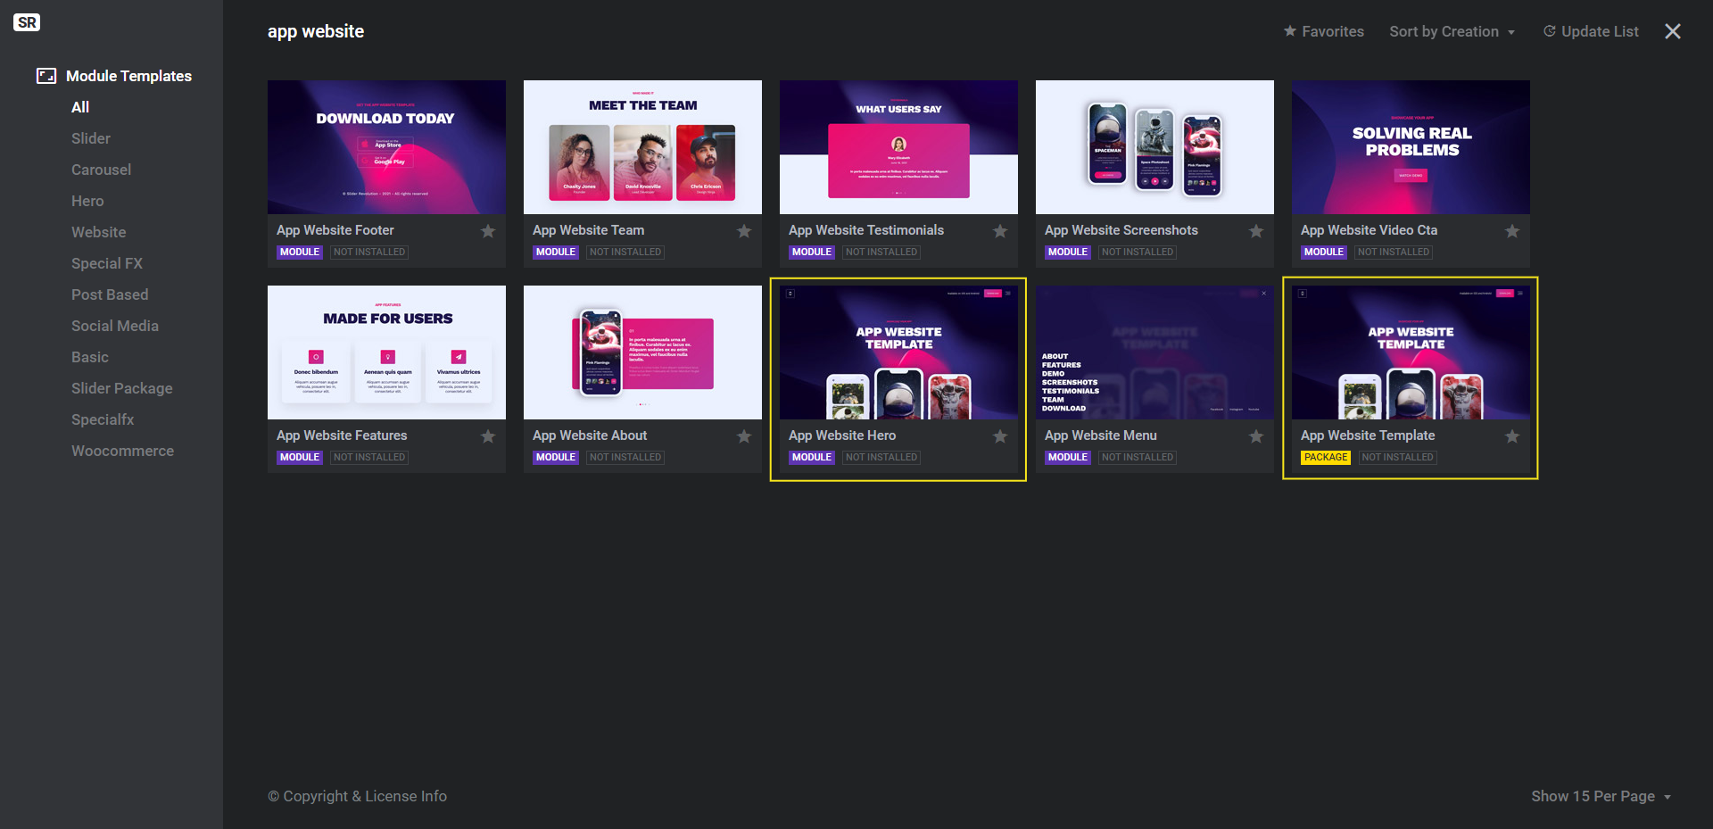Open Solving Real Problems video thumbnail
1713x829 pixels.
click(x=1411, y=147)
